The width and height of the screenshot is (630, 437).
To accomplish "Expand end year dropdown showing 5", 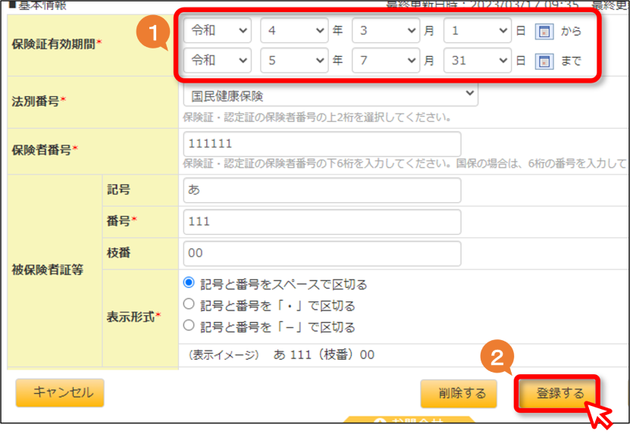I will (294, 61).
